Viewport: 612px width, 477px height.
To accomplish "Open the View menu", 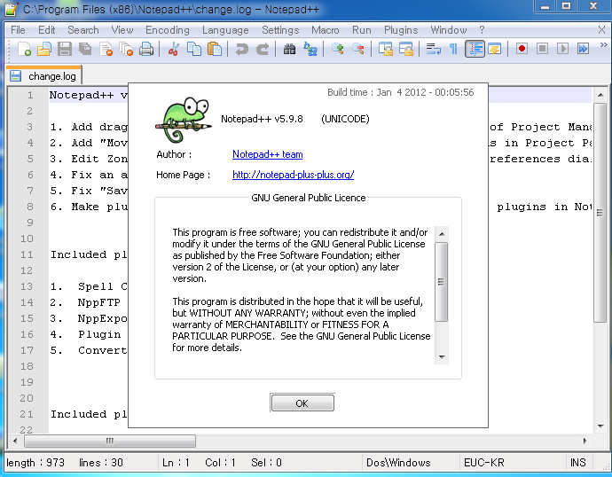I will [x=122, y=30].
